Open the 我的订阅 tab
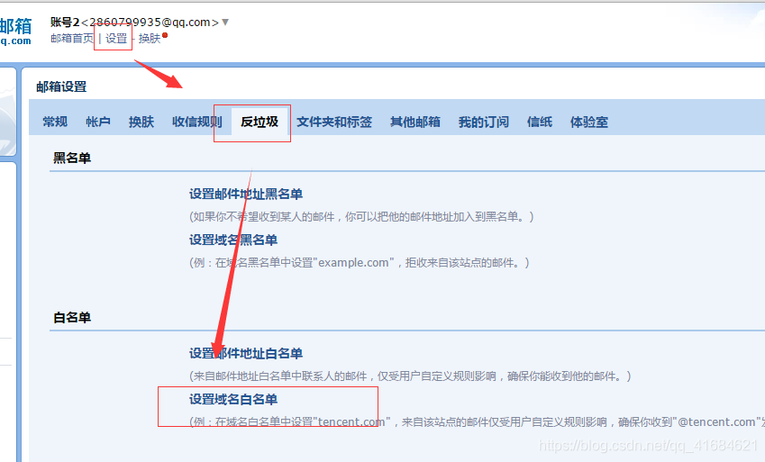 pos(484,122)
